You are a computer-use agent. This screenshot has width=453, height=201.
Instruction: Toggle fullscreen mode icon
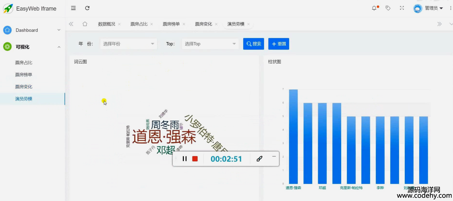[x=402, y=8]
